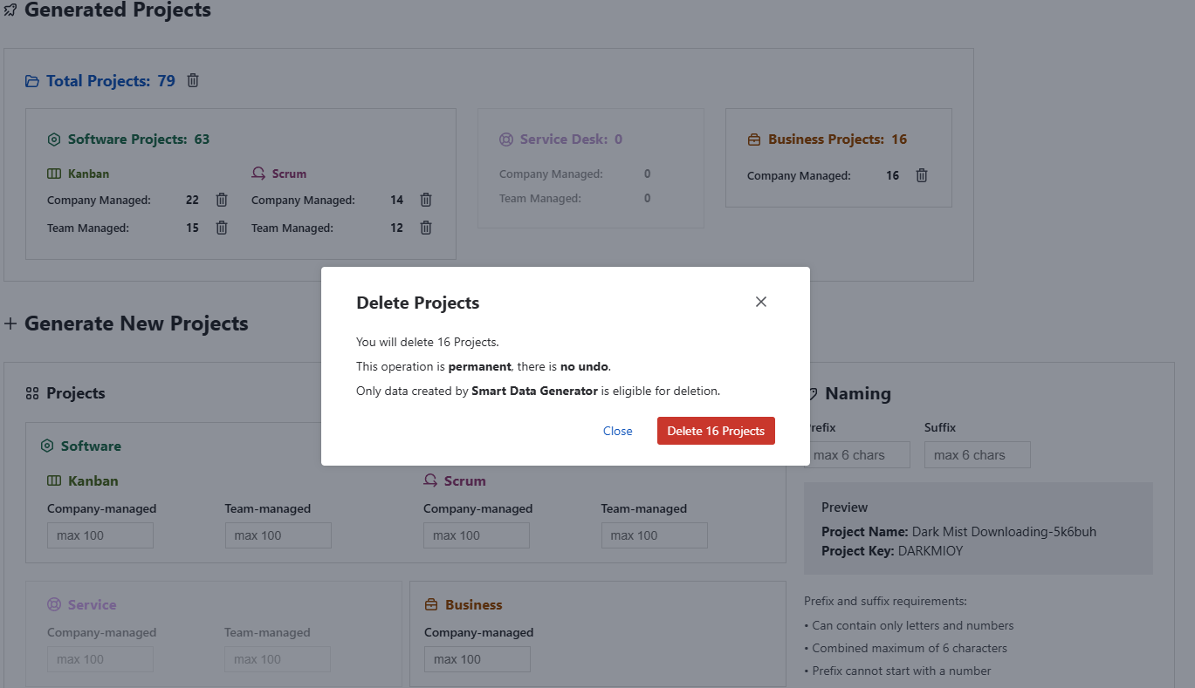Image resolution: width=1195 pixels, height=688 pixels.
Task: Delete Kanban Team Managed projects via trash icon
Action: click(x=222, y=228)
